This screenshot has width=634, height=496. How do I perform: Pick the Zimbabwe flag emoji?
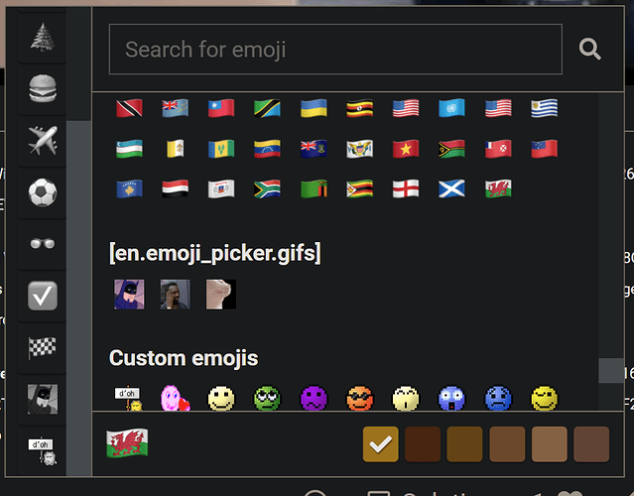[x=360, y=188]
